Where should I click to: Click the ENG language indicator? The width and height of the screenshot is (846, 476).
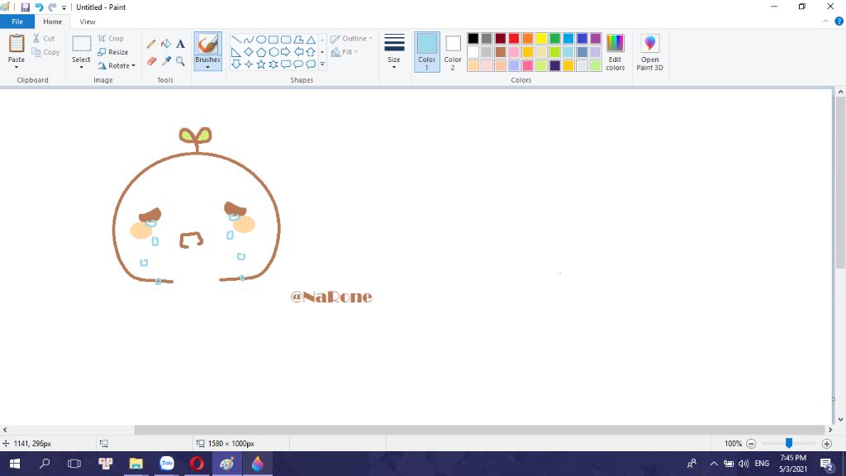[x=762, y=464]
